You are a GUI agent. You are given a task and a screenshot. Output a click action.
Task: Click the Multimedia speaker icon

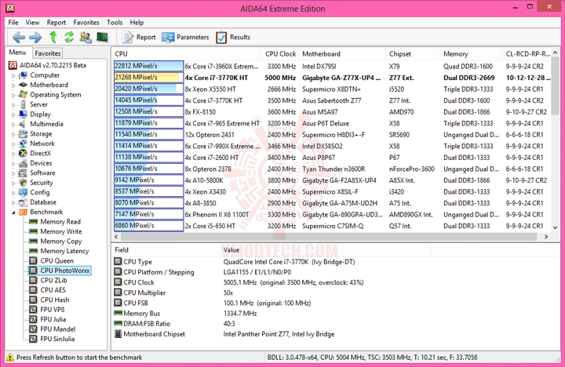pos(23,124)
